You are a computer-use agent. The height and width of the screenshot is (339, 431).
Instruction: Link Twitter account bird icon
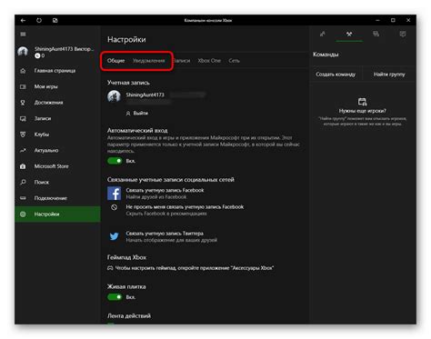pyautogui.click(x=115, y=236)
